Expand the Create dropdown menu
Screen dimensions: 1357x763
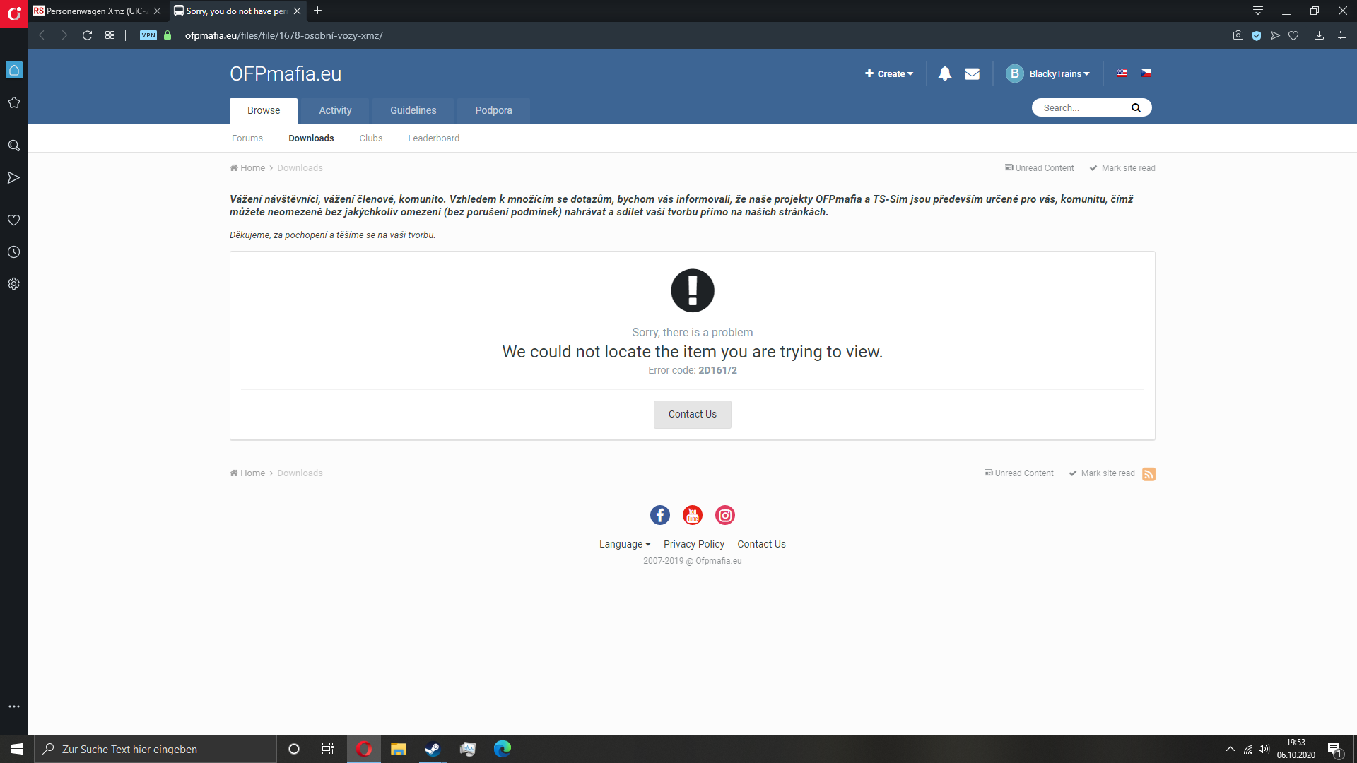coord(888,73)
